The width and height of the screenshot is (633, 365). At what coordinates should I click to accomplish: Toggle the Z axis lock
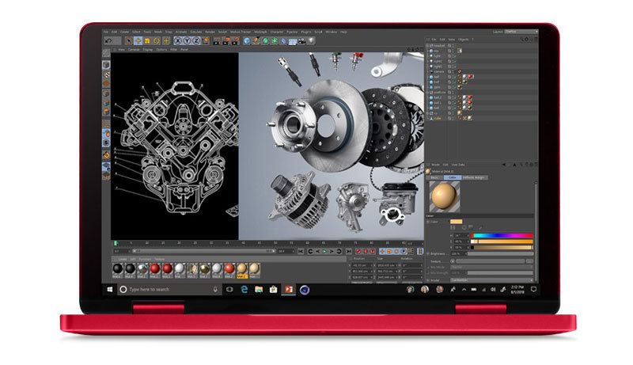pyautogui.click(x=196, y=41)
